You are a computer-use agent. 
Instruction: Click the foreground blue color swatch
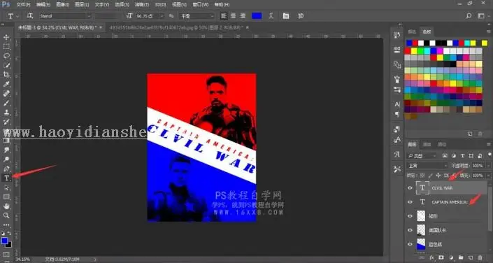point(4,241)
